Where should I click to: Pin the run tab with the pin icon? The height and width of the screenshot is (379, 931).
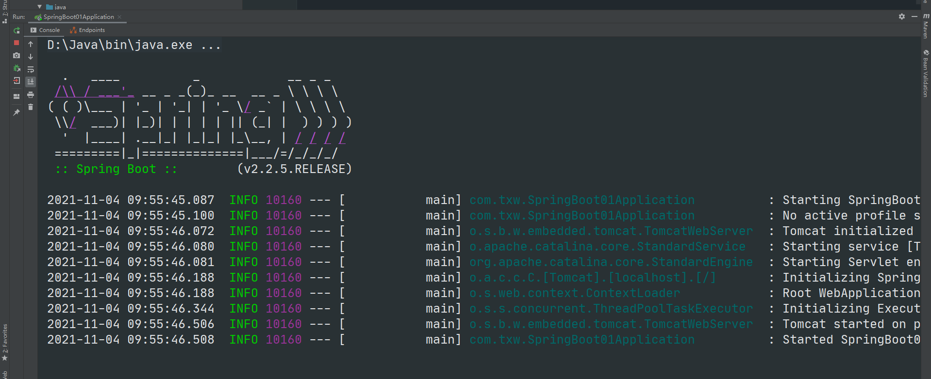pyautogui.click(x=17, y=112)
